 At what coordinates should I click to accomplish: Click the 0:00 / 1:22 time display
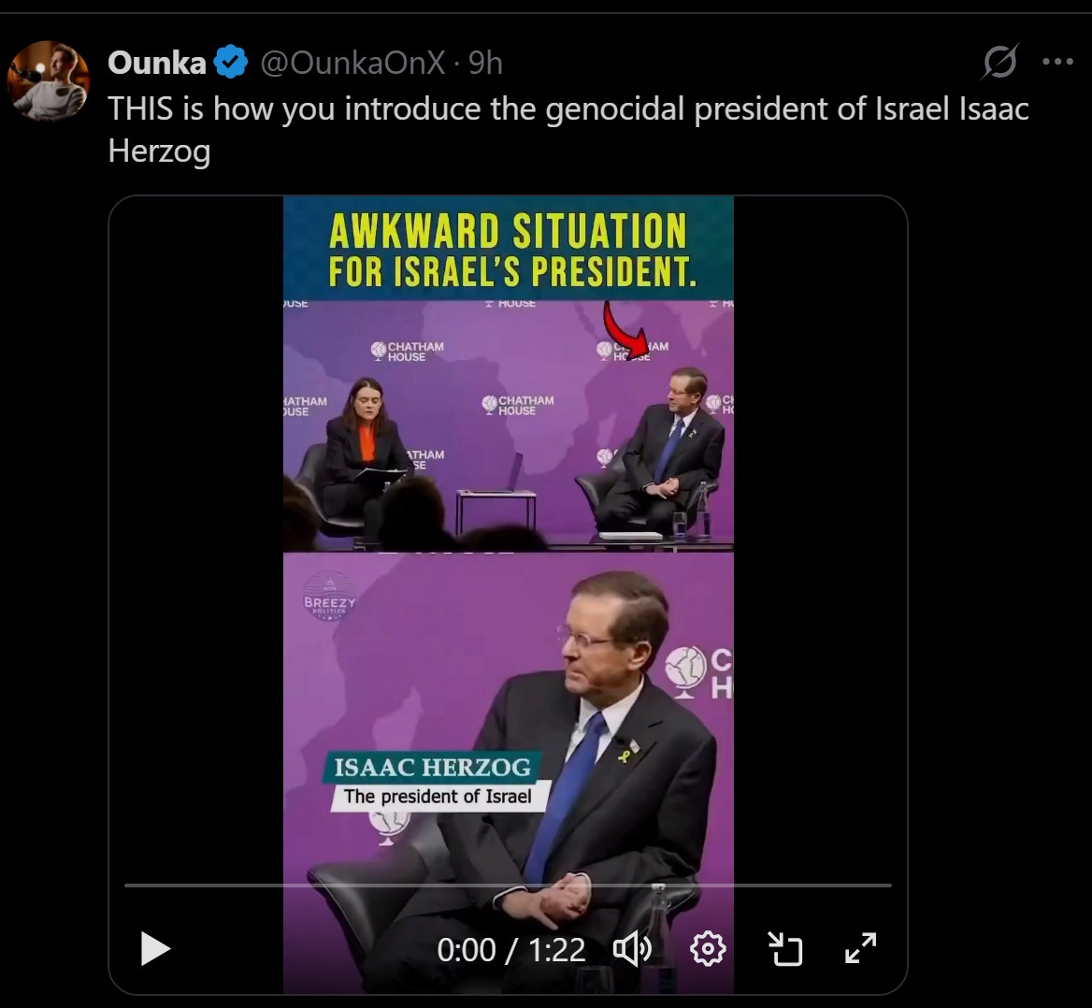tap(511, 949)
